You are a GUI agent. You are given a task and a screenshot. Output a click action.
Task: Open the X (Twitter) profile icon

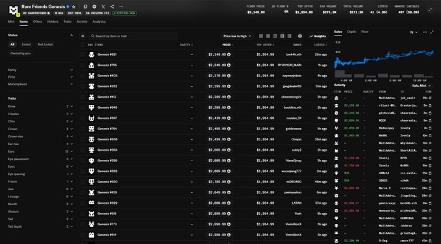click(103, 6)
